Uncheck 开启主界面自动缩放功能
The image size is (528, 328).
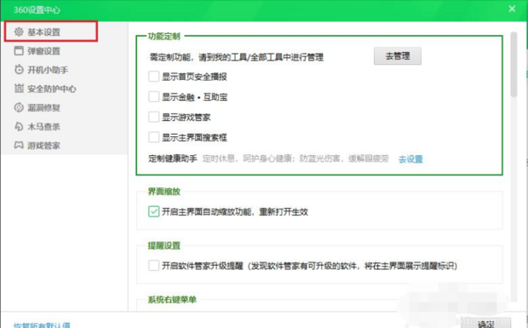153,211
